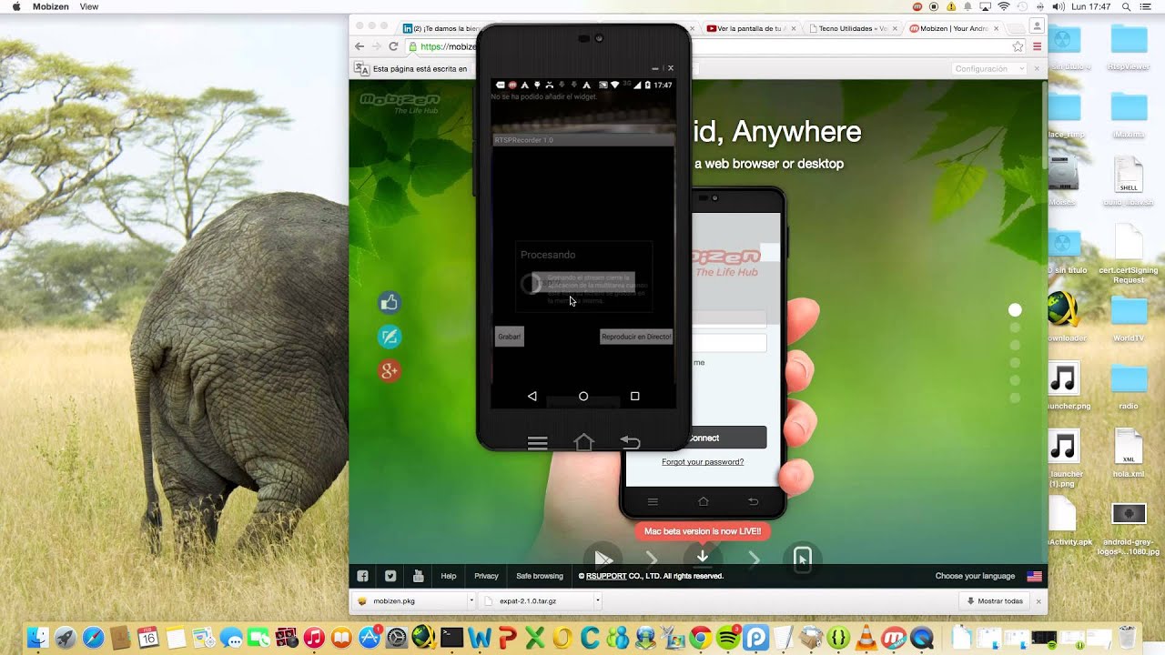Select the WorldTV folder on the desktop
1165x655 pixels.
(1129, 317)
